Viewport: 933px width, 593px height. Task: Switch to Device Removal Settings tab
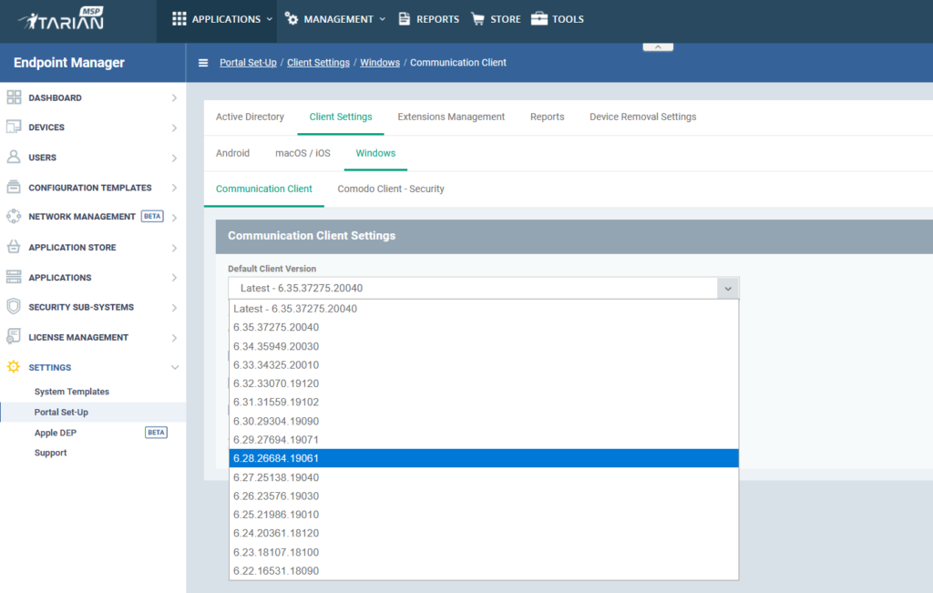pyautogui.click(x=642, y=118)
